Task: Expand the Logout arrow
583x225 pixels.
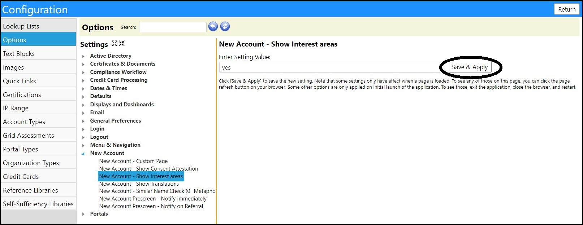Action: 83,137
